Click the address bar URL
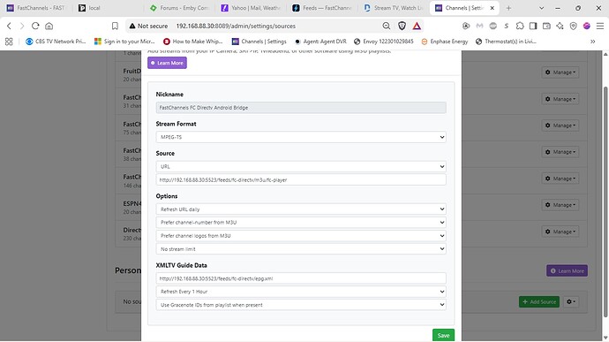The width and height of the screenshot is (609, 342). pyautogui.click(x=236, y=26)
